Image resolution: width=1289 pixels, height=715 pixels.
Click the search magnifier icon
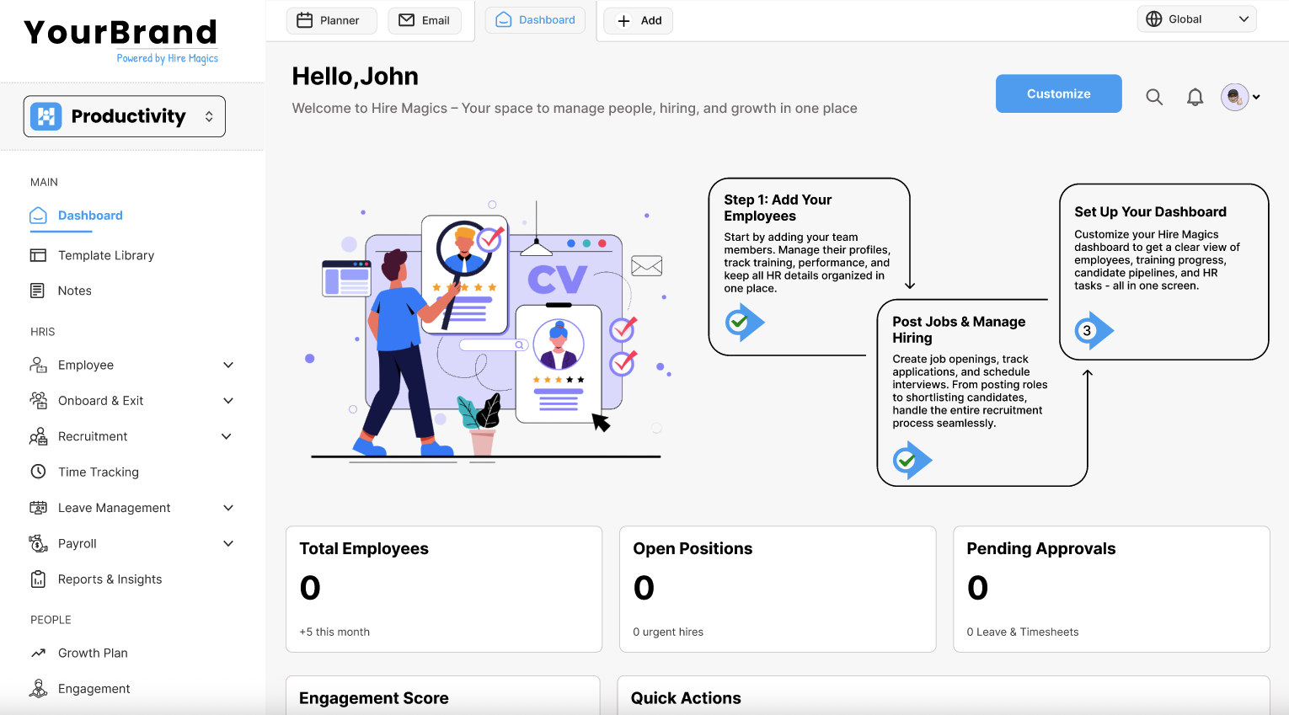(1154, 97)
